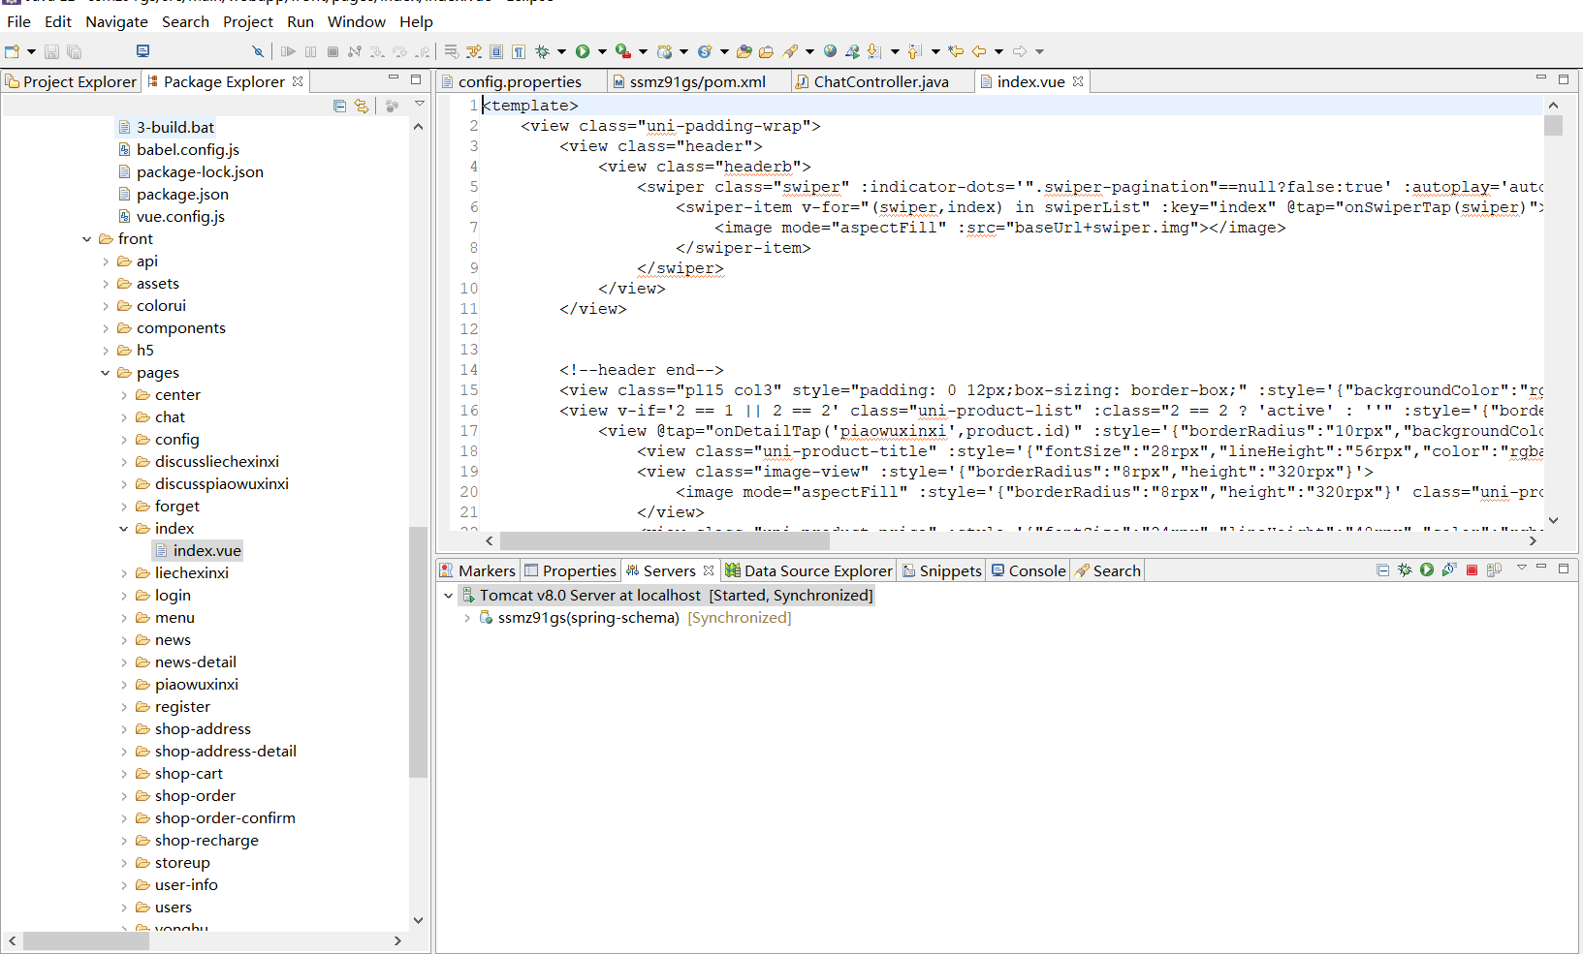The width and height of the screenshot is (1583, 954).
Task: Click the Toggle Block Selection toolbar icon
Action: [496, 51]
